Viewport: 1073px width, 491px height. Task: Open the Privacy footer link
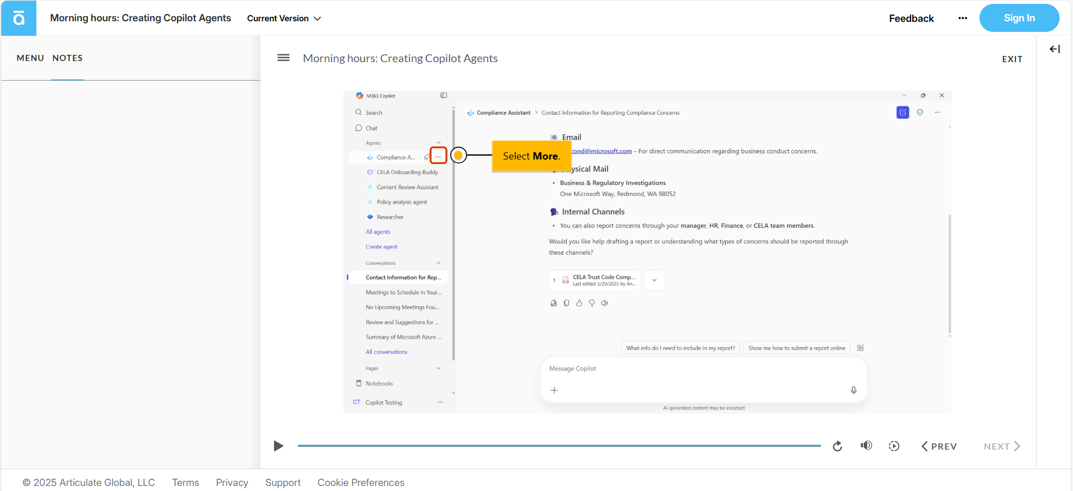point(232,483)
